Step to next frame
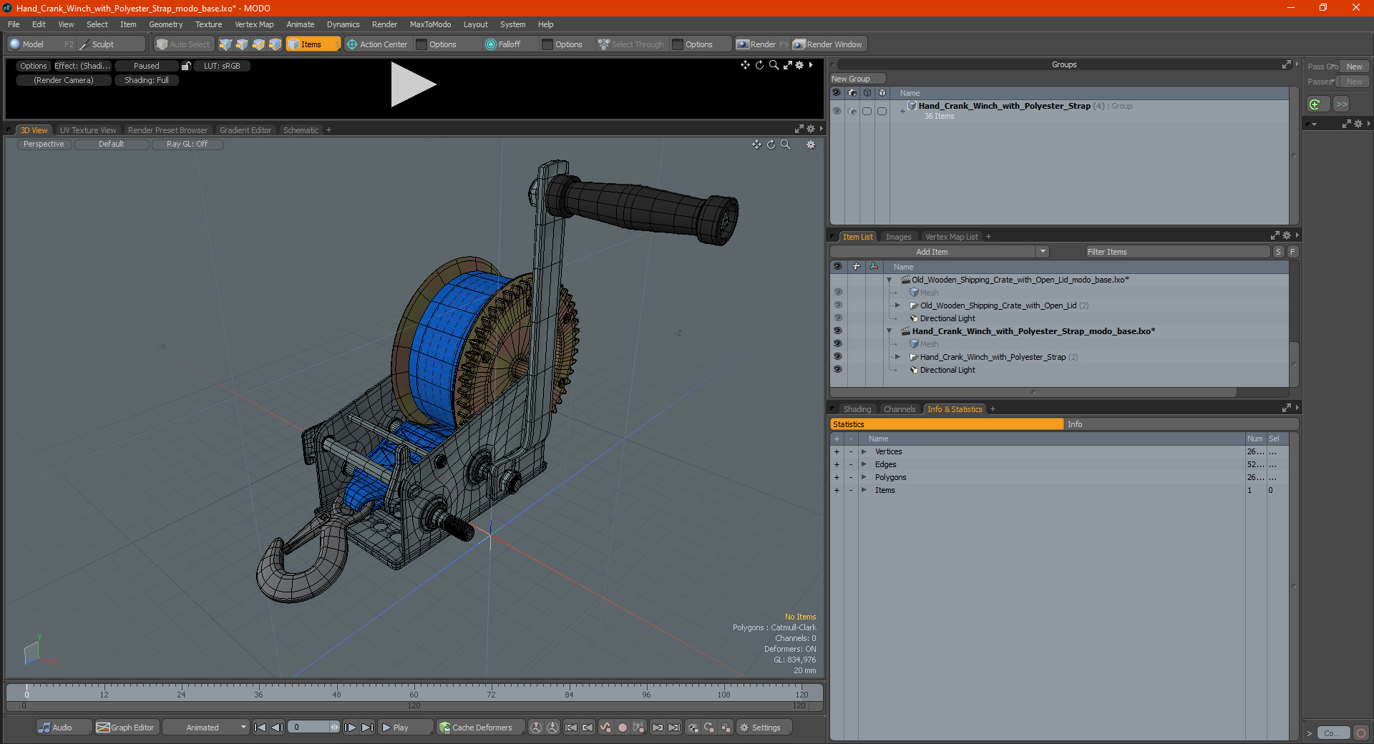The image size is (1374, 744). tap(351, 728)
